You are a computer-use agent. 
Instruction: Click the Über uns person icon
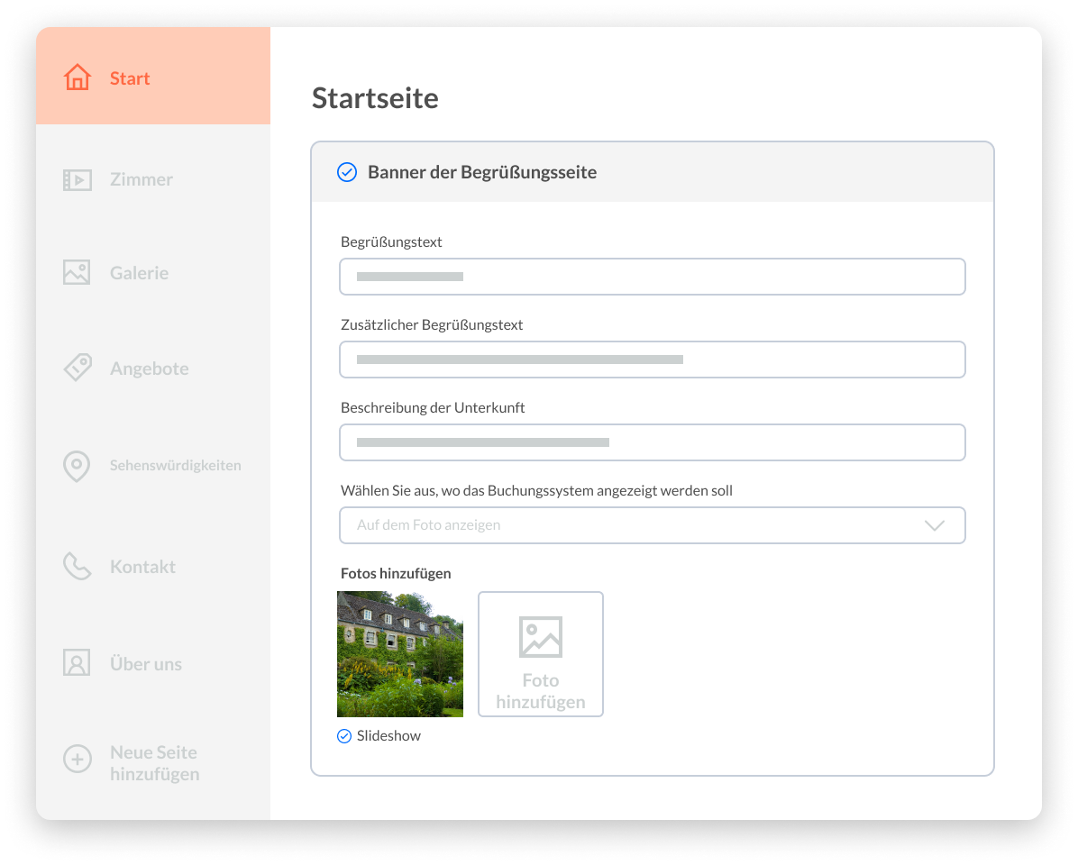coord(77,663)
